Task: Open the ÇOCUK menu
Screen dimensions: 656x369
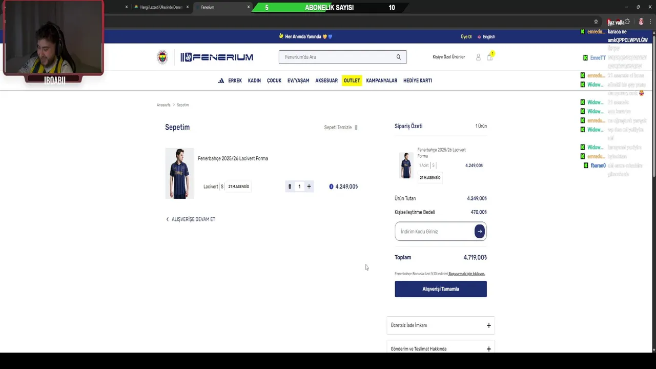Action: tap(274, 80)
